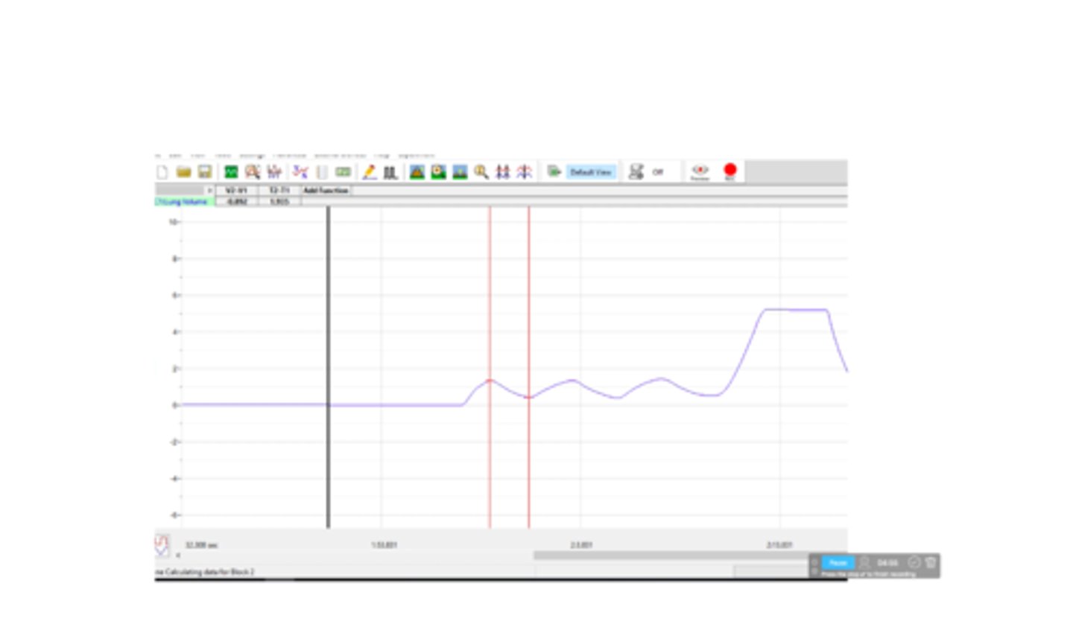Select the pencil annotation icon
The height and width of the screenshot is (630, 1073).
point(369,172)
